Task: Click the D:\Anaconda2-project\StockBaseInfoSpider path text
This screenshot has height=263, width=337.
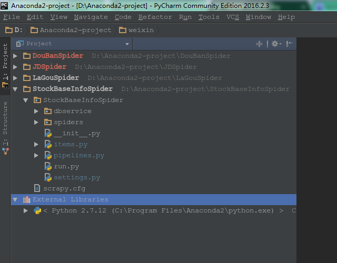Action: point(205,89)
